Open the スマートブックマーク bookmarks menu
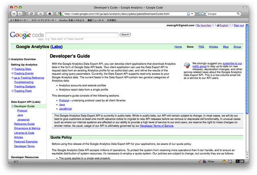Image resolution: width=257 pixels, height=175 pixels. click(x=44, y=20)
